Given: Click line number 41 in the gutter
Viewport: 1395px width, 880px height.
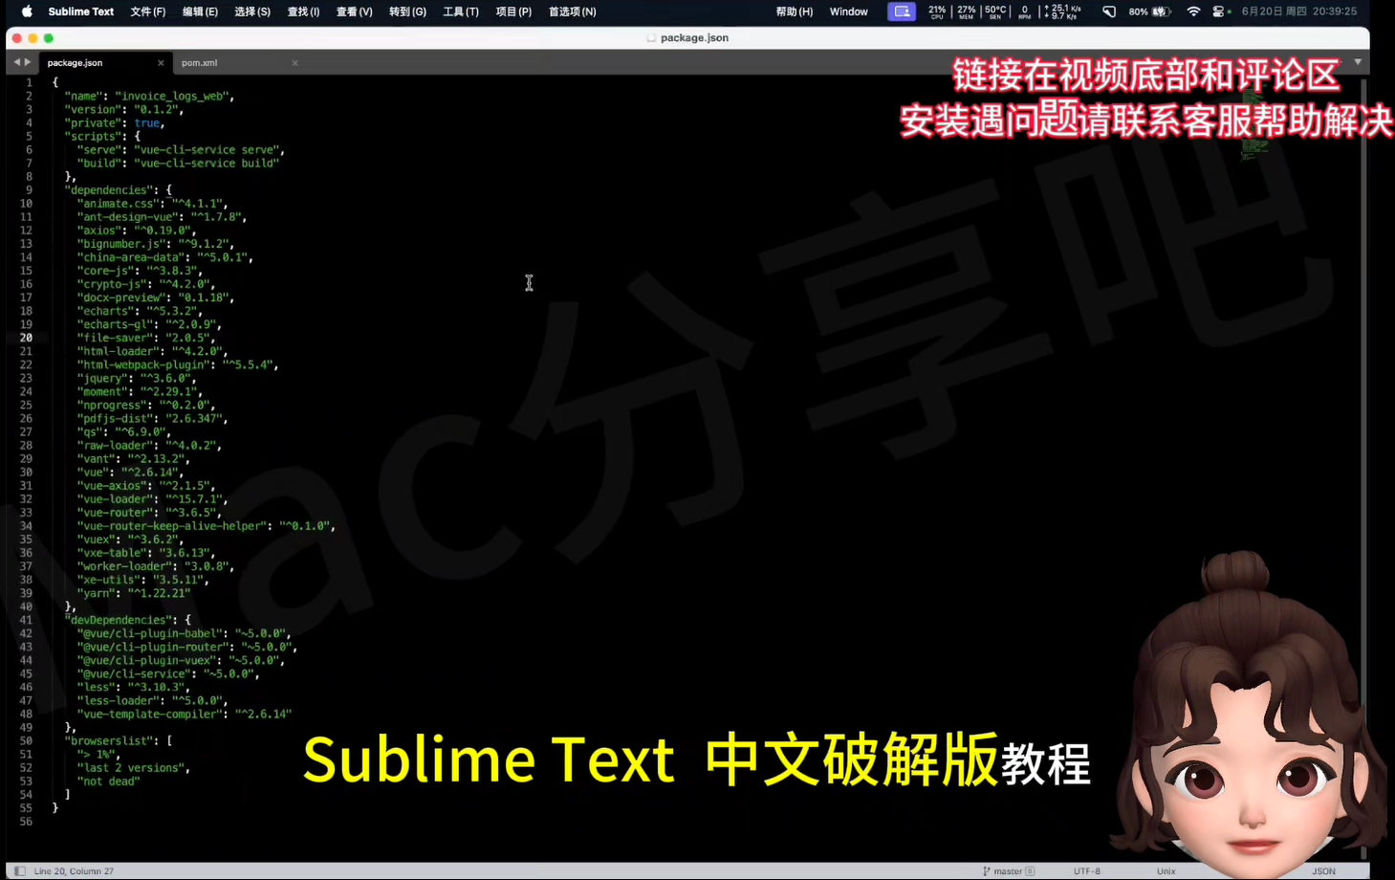Looking at the screenshot, I should tap(26, 620).
